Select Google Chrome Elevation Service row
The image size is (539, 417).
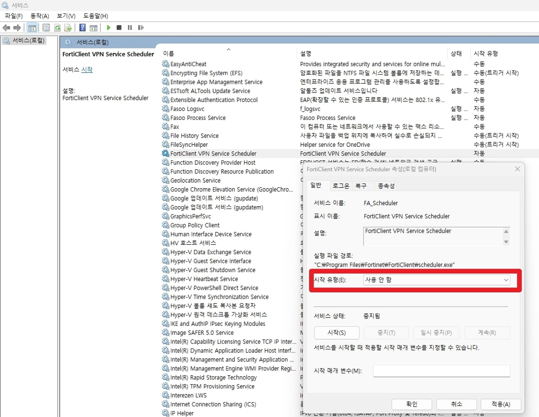232,190
